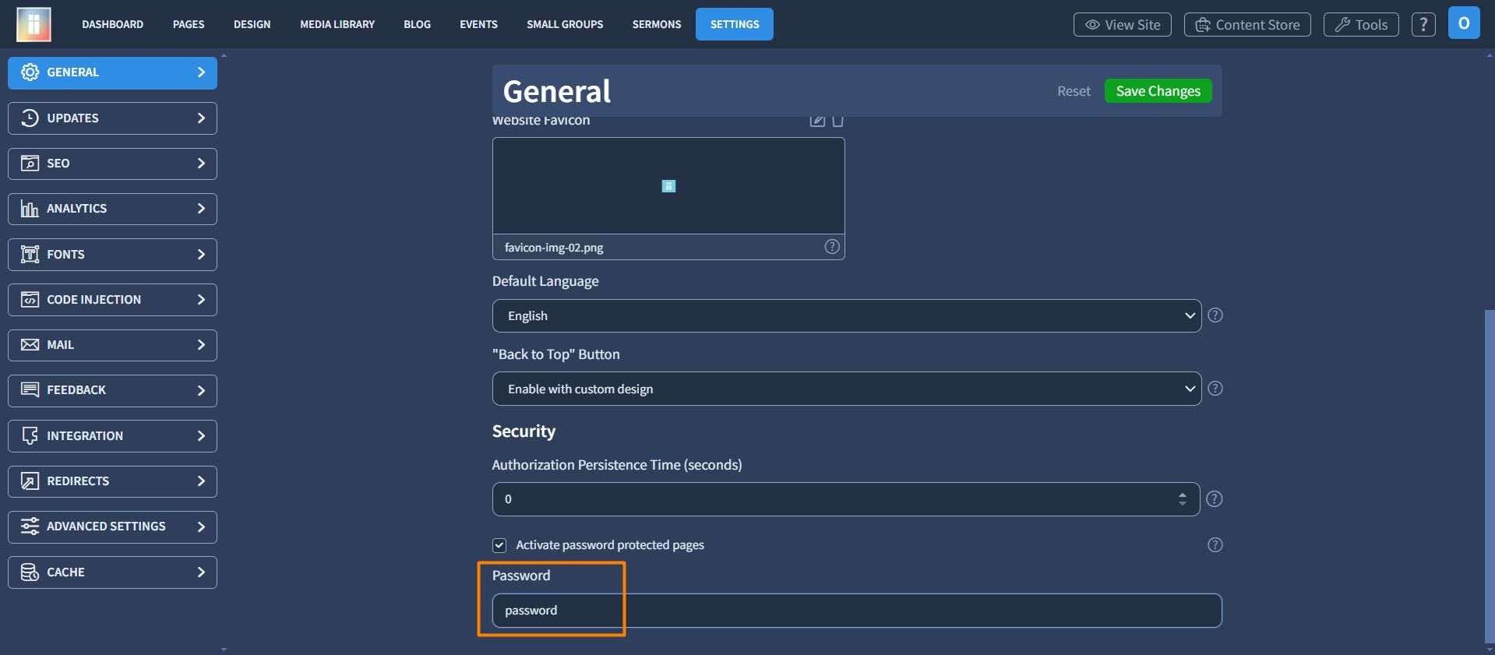Click the help icon beside Default Language

tap(1215, 315)
